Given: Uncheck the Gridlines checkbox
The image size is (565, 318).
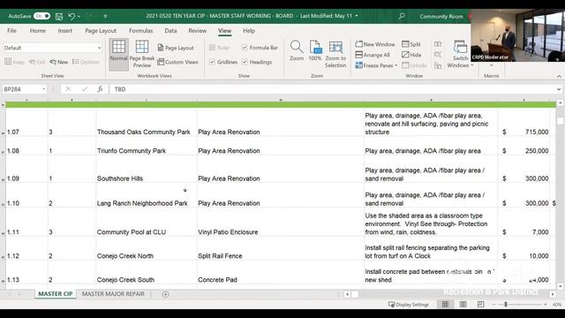Looking at the screenshot, I should [x=212, y=62].
